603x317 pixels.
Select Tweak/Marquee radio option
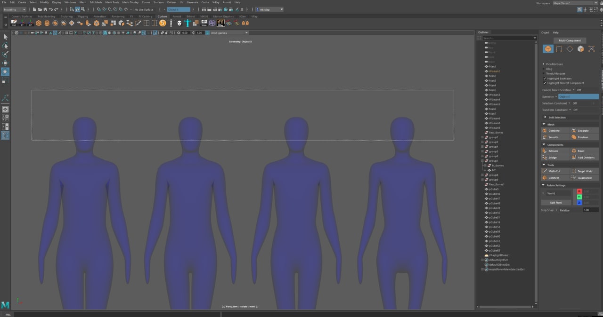(544, 73)
